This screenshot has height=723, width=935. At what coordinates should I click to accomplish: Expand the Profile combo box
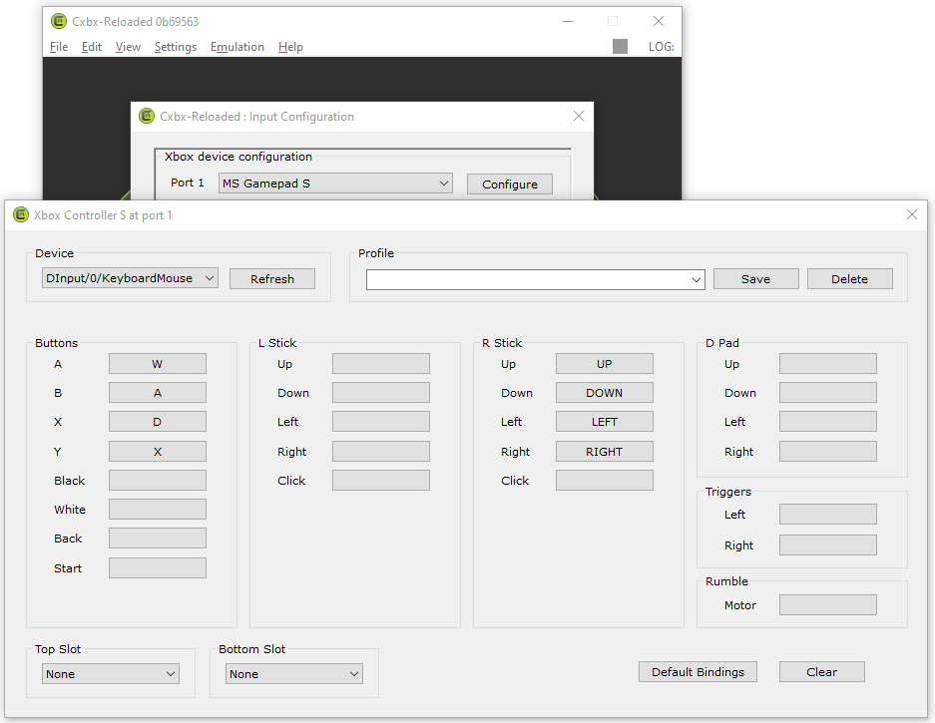coord(536,279)
